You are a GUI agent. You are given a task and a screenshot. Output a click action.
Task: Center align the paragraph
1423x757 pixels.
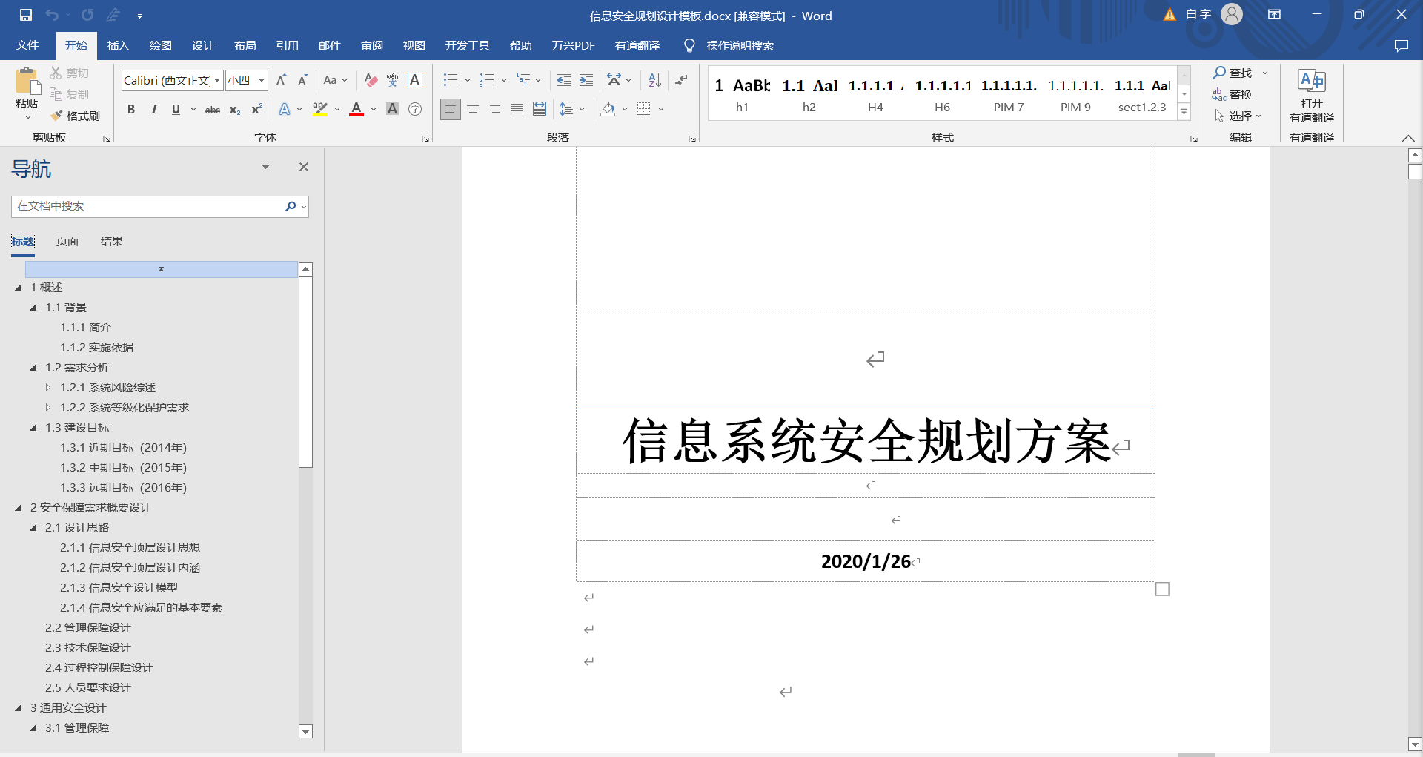[473, 109]
